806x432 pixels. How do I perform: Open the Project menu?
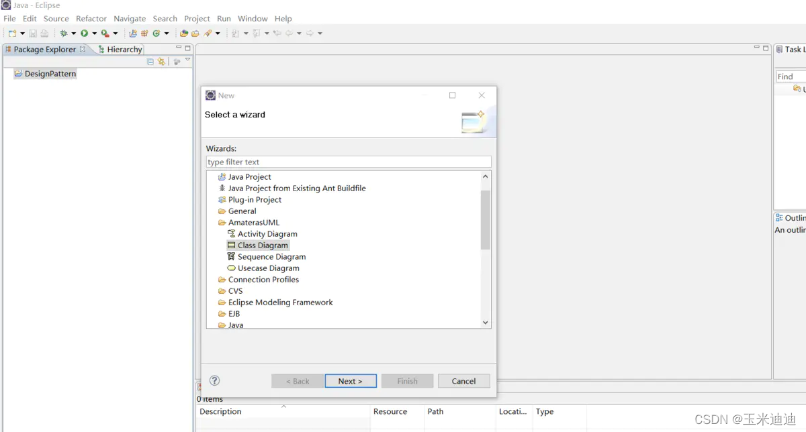pos(197,19)
